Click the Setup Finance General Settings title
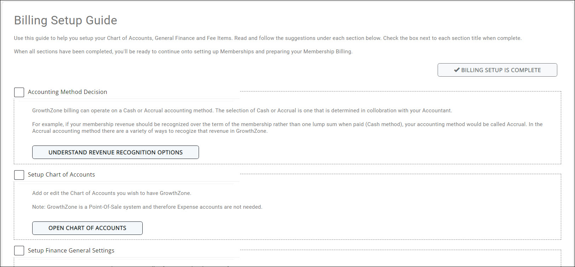 (x=71, y=250)
